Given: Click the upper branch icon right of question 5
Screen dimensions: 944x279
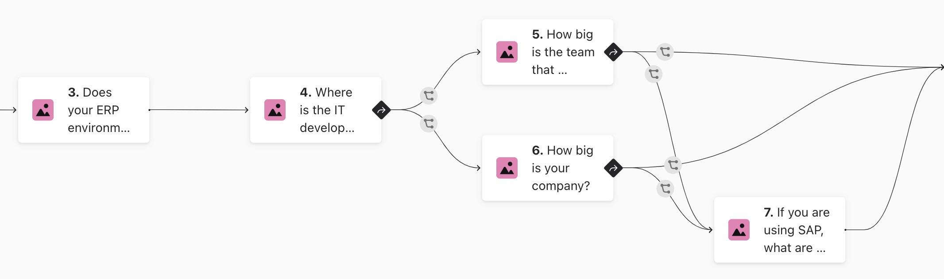Looking at the screenshot, I should pyautogui.click(x=665, y=52).
